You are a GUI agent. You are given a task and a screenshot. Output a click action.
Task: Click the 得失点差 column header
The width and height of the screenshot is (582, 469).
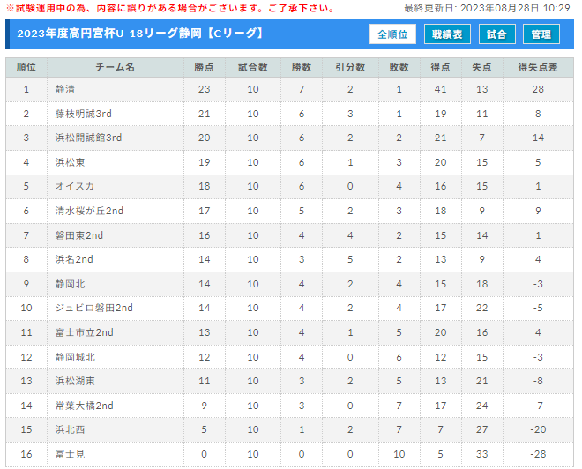tap(538, 67)
